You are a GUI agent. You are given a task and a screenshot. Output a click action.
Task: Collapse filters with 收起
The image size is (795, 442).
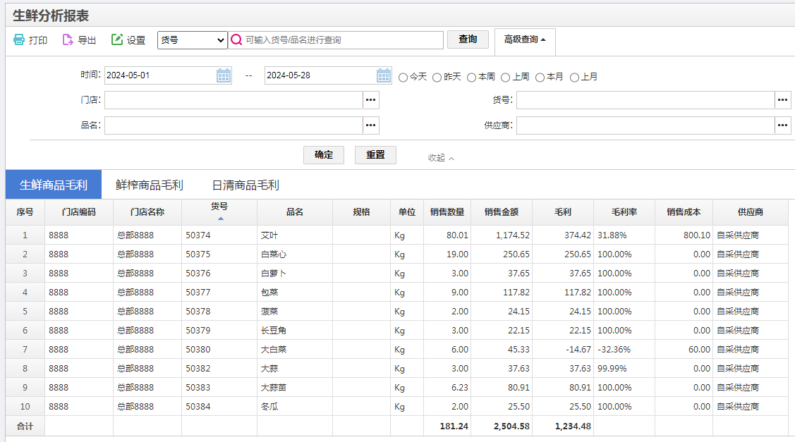click(x=441, y=158)
